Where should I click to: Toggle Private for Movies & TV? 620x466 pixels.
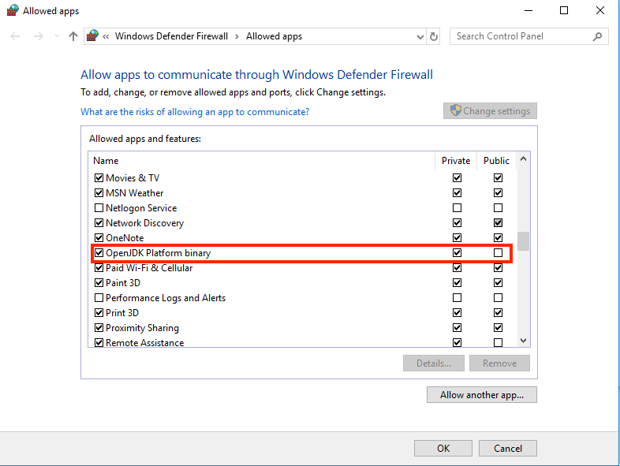[x=457, y=178]
